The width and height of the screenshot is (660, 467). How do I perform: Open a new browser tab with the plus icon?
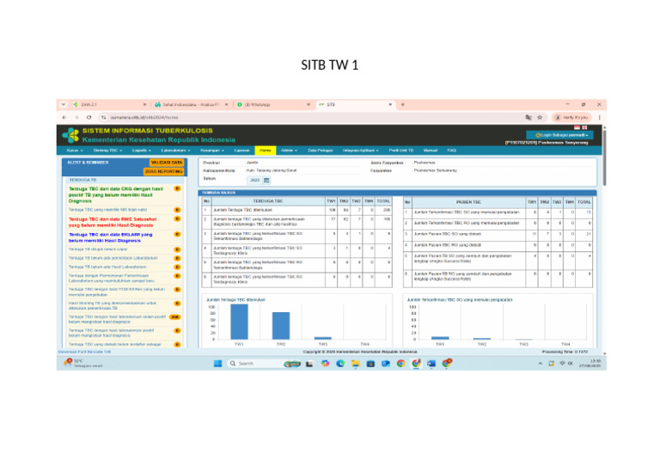point(403,104)
